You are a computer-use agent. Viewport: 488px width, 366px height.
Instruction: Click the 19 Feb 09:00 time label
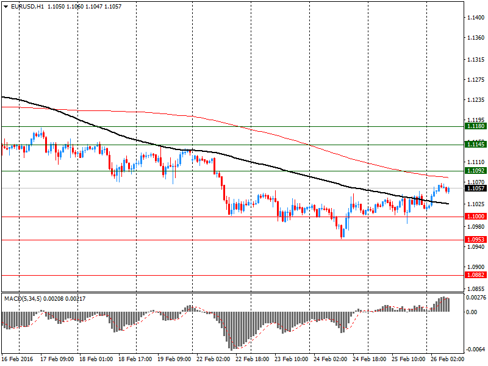(174, 359)
